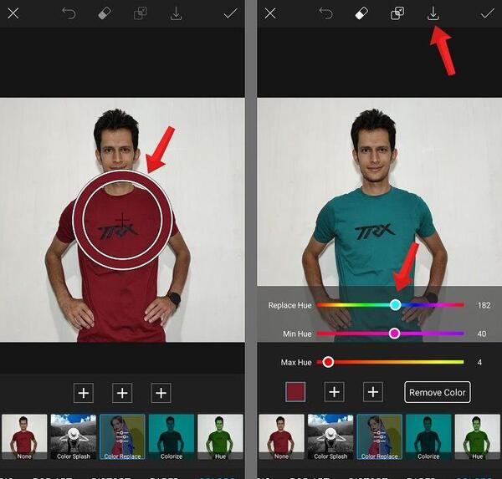This screenshot has width=502, height=479.
Task: Choose Colorize effect in left screen
Action: click(172, 436)
